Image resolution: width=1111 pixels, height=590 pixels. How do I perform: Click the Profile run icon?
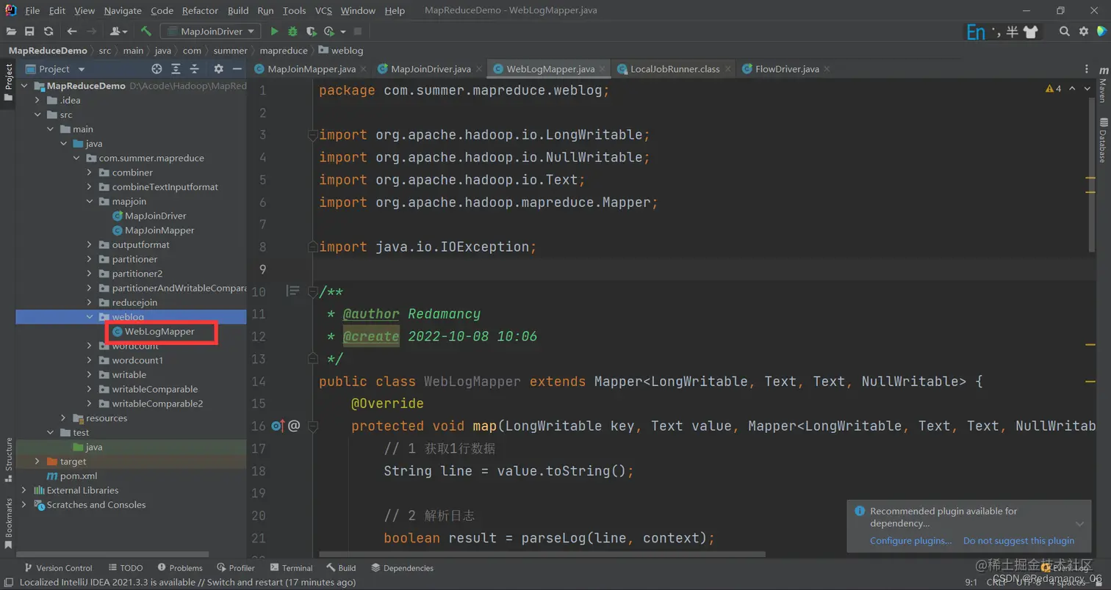(328, 32)
